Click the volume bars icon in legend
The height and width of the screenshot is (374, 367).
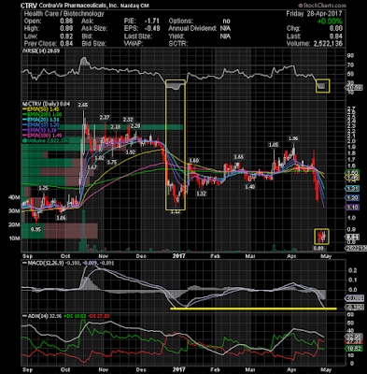23,140
